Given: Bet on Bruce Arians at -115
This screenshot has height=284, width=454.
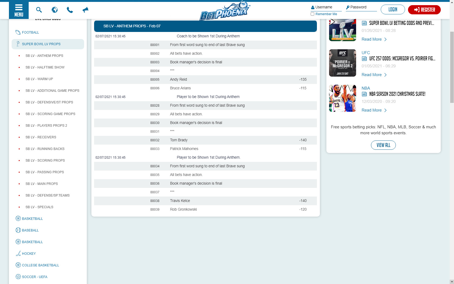Looking at the screenshot, I should tap(303, 88).
